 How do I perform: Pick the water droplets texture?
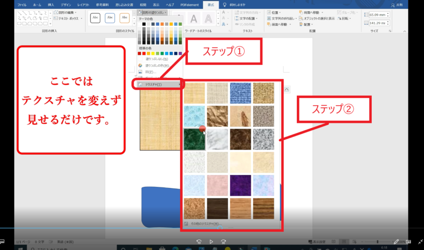point(195,116)
